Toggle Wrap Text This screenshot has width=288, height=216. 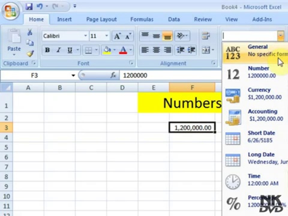point(206,36)
